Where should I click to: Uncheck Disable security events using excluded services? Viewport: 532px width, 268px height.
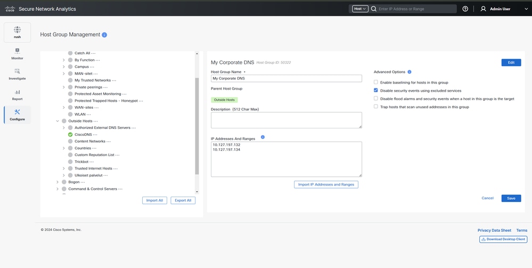tap(375, 91)
